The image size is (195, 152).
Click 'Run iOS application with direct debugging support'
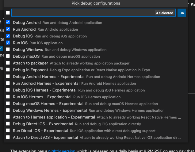pos(113,131)
